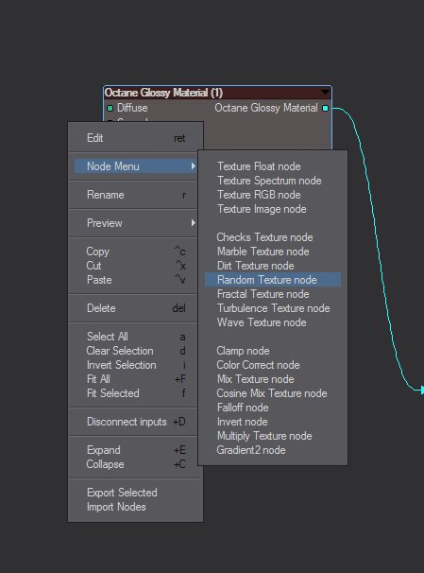Add a Marble Texture node
Image resolution: width=424 pixels, height=573 pixels.
[273, 252]
